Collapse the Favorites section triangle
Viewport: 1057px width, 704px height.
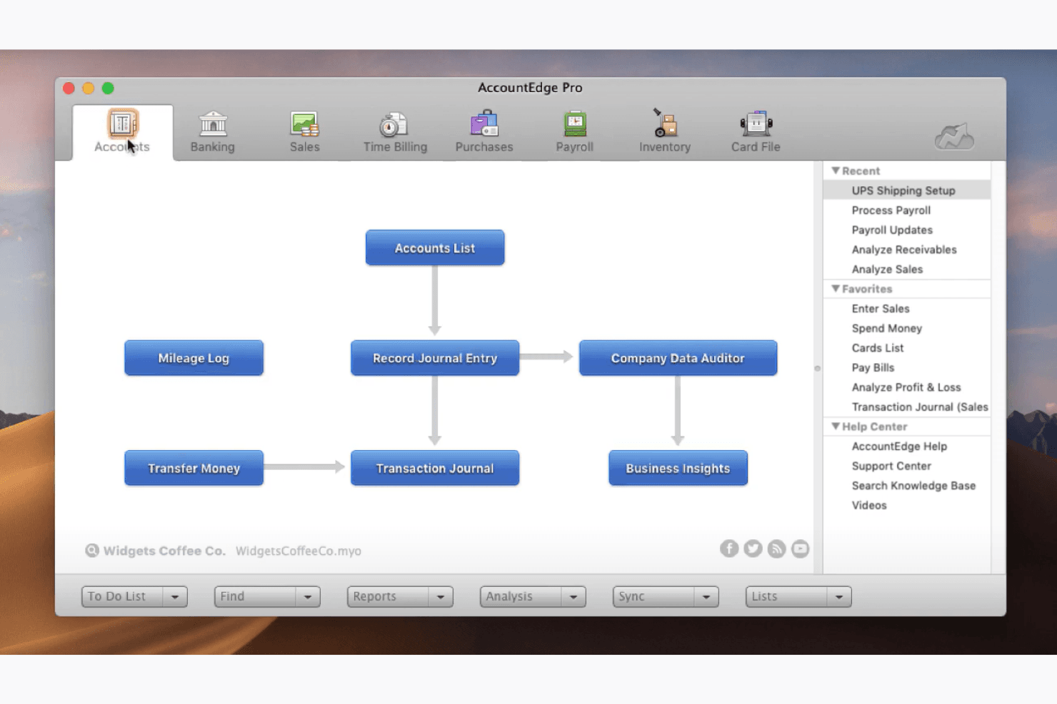coord(836,288)
